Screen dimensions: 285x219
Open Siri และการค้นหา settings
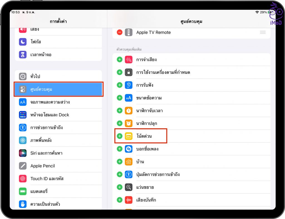pos(58,153)
